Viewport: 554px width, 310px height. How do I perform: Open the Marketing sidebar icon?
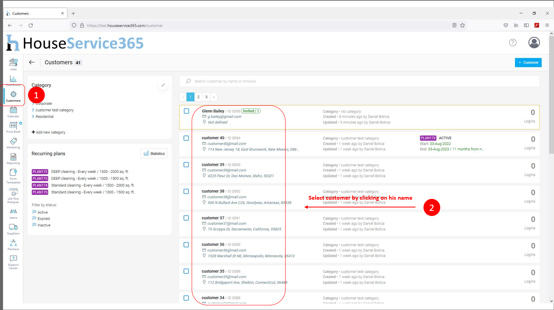(x=13, y=143)
